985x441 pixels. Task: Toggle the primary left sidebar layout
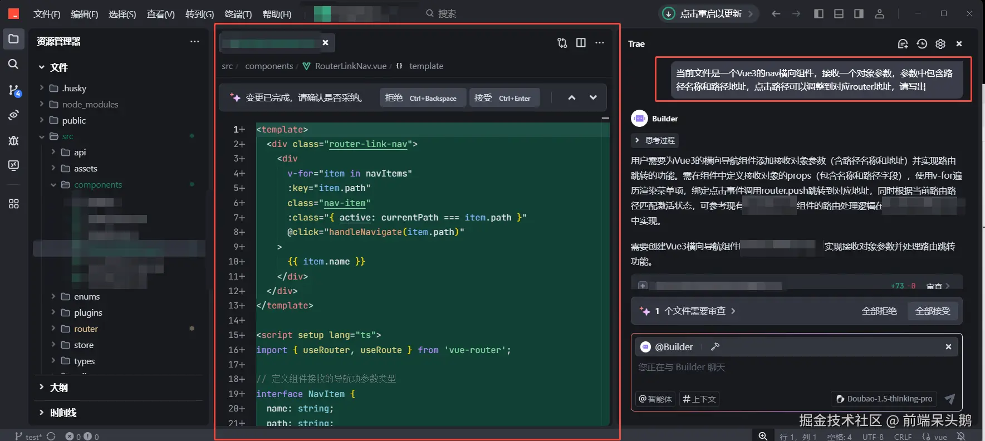pos(819,13)
